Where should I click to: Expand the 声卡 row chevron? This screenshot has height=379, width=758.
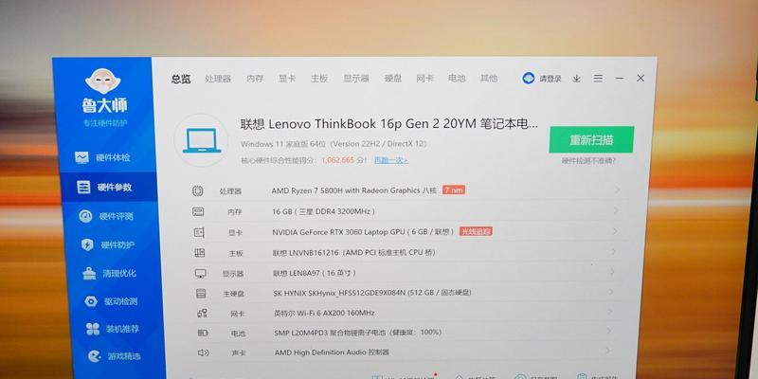pyautogui.click(x=608, y=351)
